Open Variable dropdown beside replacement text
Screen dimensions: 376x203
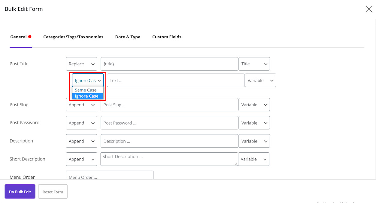pos(260,81)
